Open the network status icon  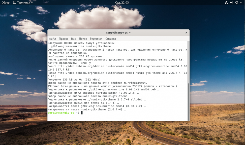226,3
